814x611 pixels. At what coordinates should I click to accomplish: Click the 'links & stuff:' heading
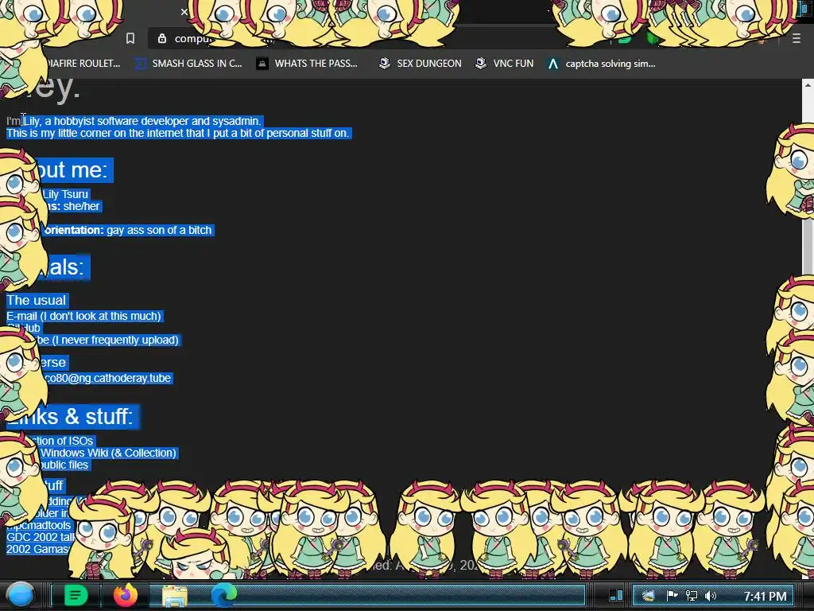coord(72,417)
